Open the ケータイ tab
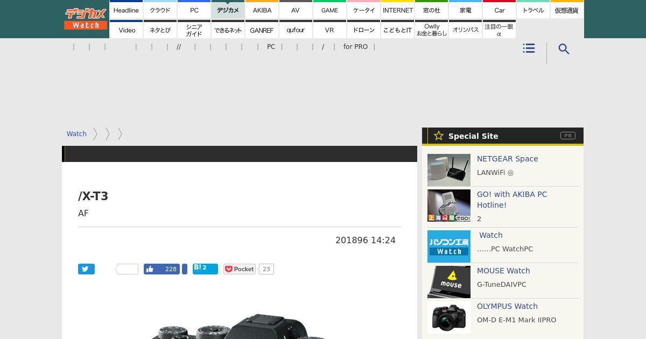Viewport: 646px width, 339px height. click(x=363, y=10)
